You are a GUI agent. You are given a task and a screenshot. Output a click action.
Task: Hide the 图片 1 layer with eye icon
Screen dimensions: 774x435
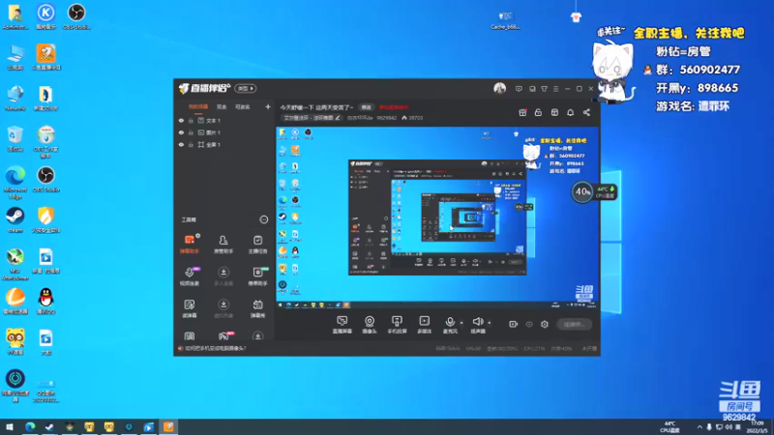click(x=181, y=132)
